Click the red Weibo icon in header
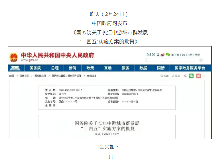Image resolution: width=219 pixels, height=160 pixels. 163,54
